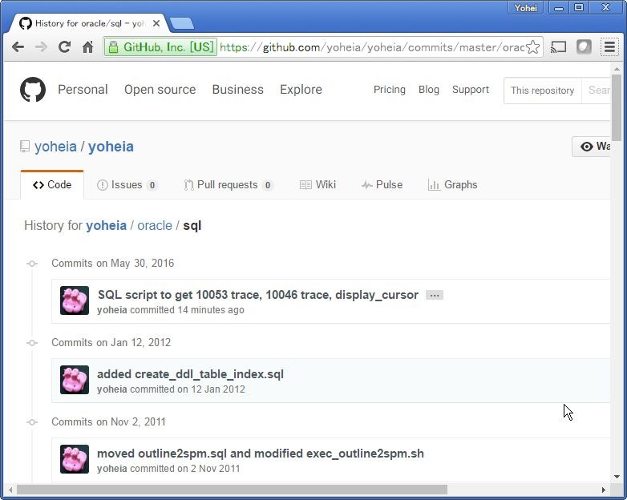
Task: Click horizontal scrollbar thumb
Action: 232,490
